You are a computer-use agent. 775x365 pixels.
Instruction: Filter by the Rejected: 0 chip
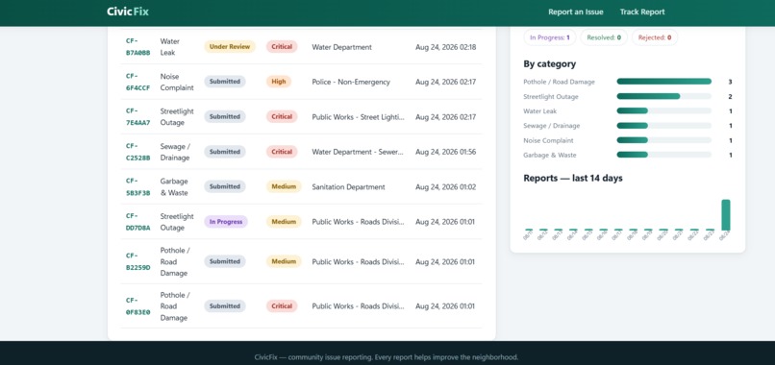[655, 37]
